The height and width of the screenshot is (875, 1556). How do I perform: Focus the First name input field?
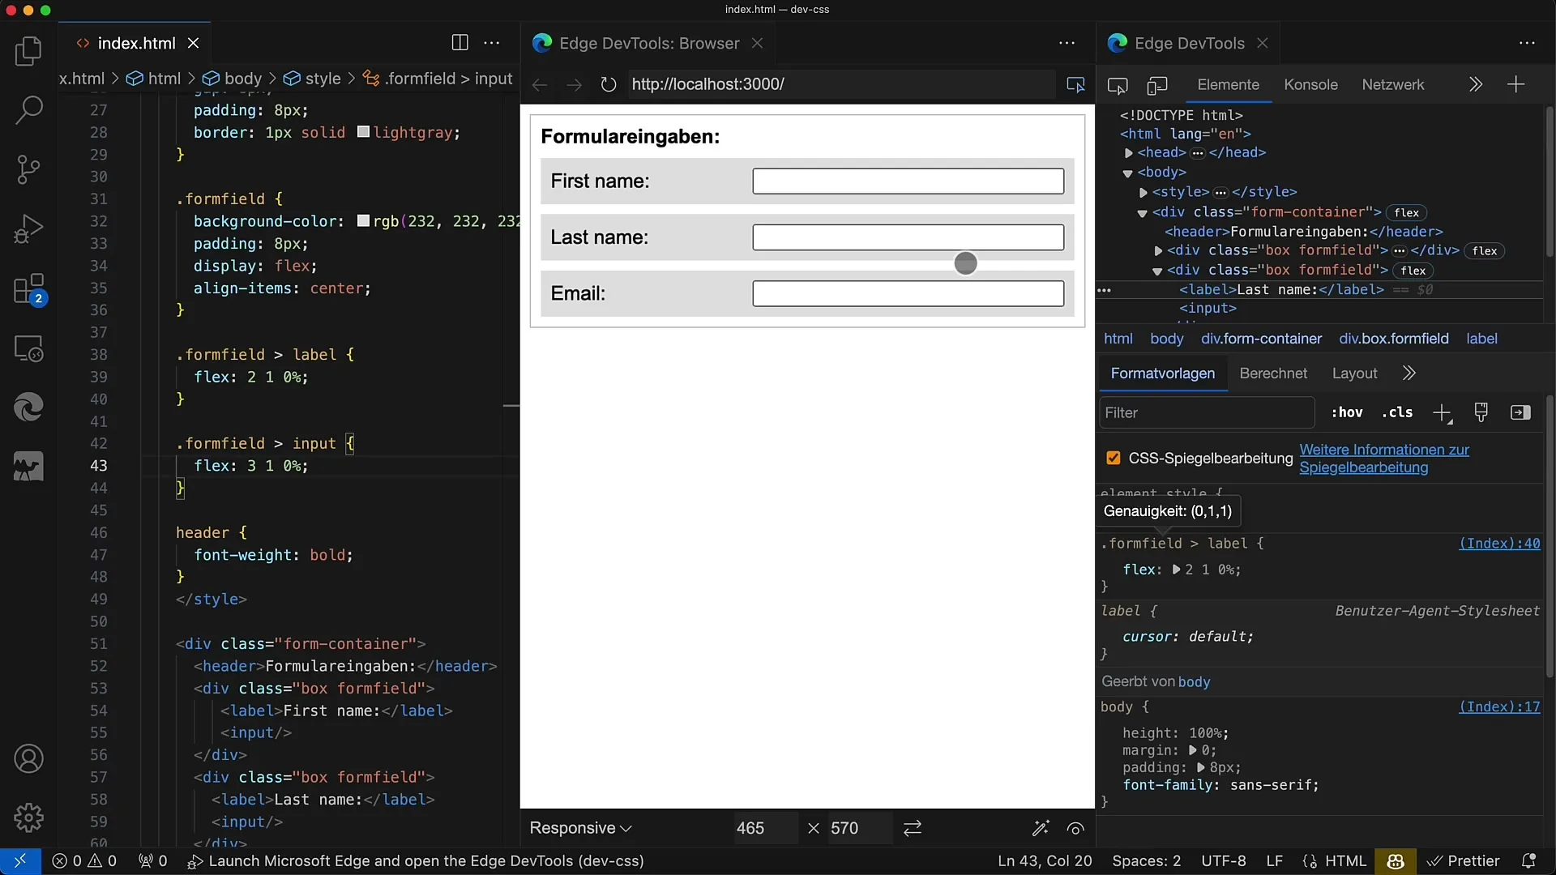point(908,181)
